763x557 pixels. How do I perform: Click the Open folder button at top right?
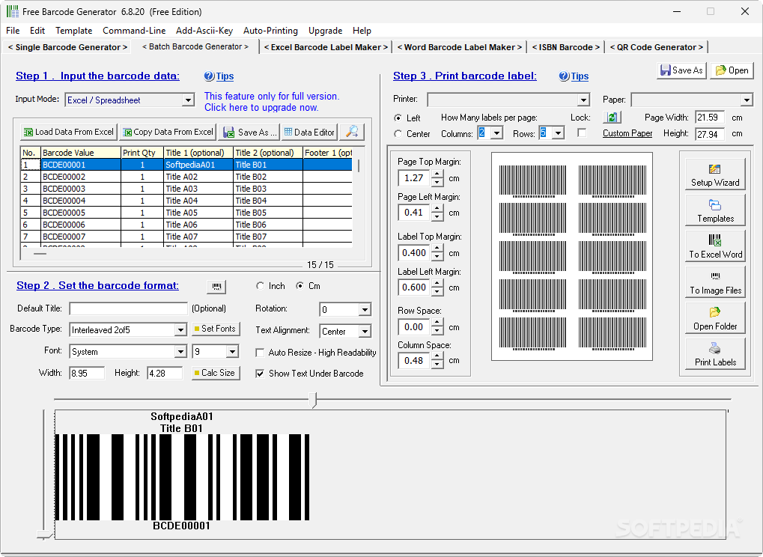pyautogui.click(x=732, y=70)
